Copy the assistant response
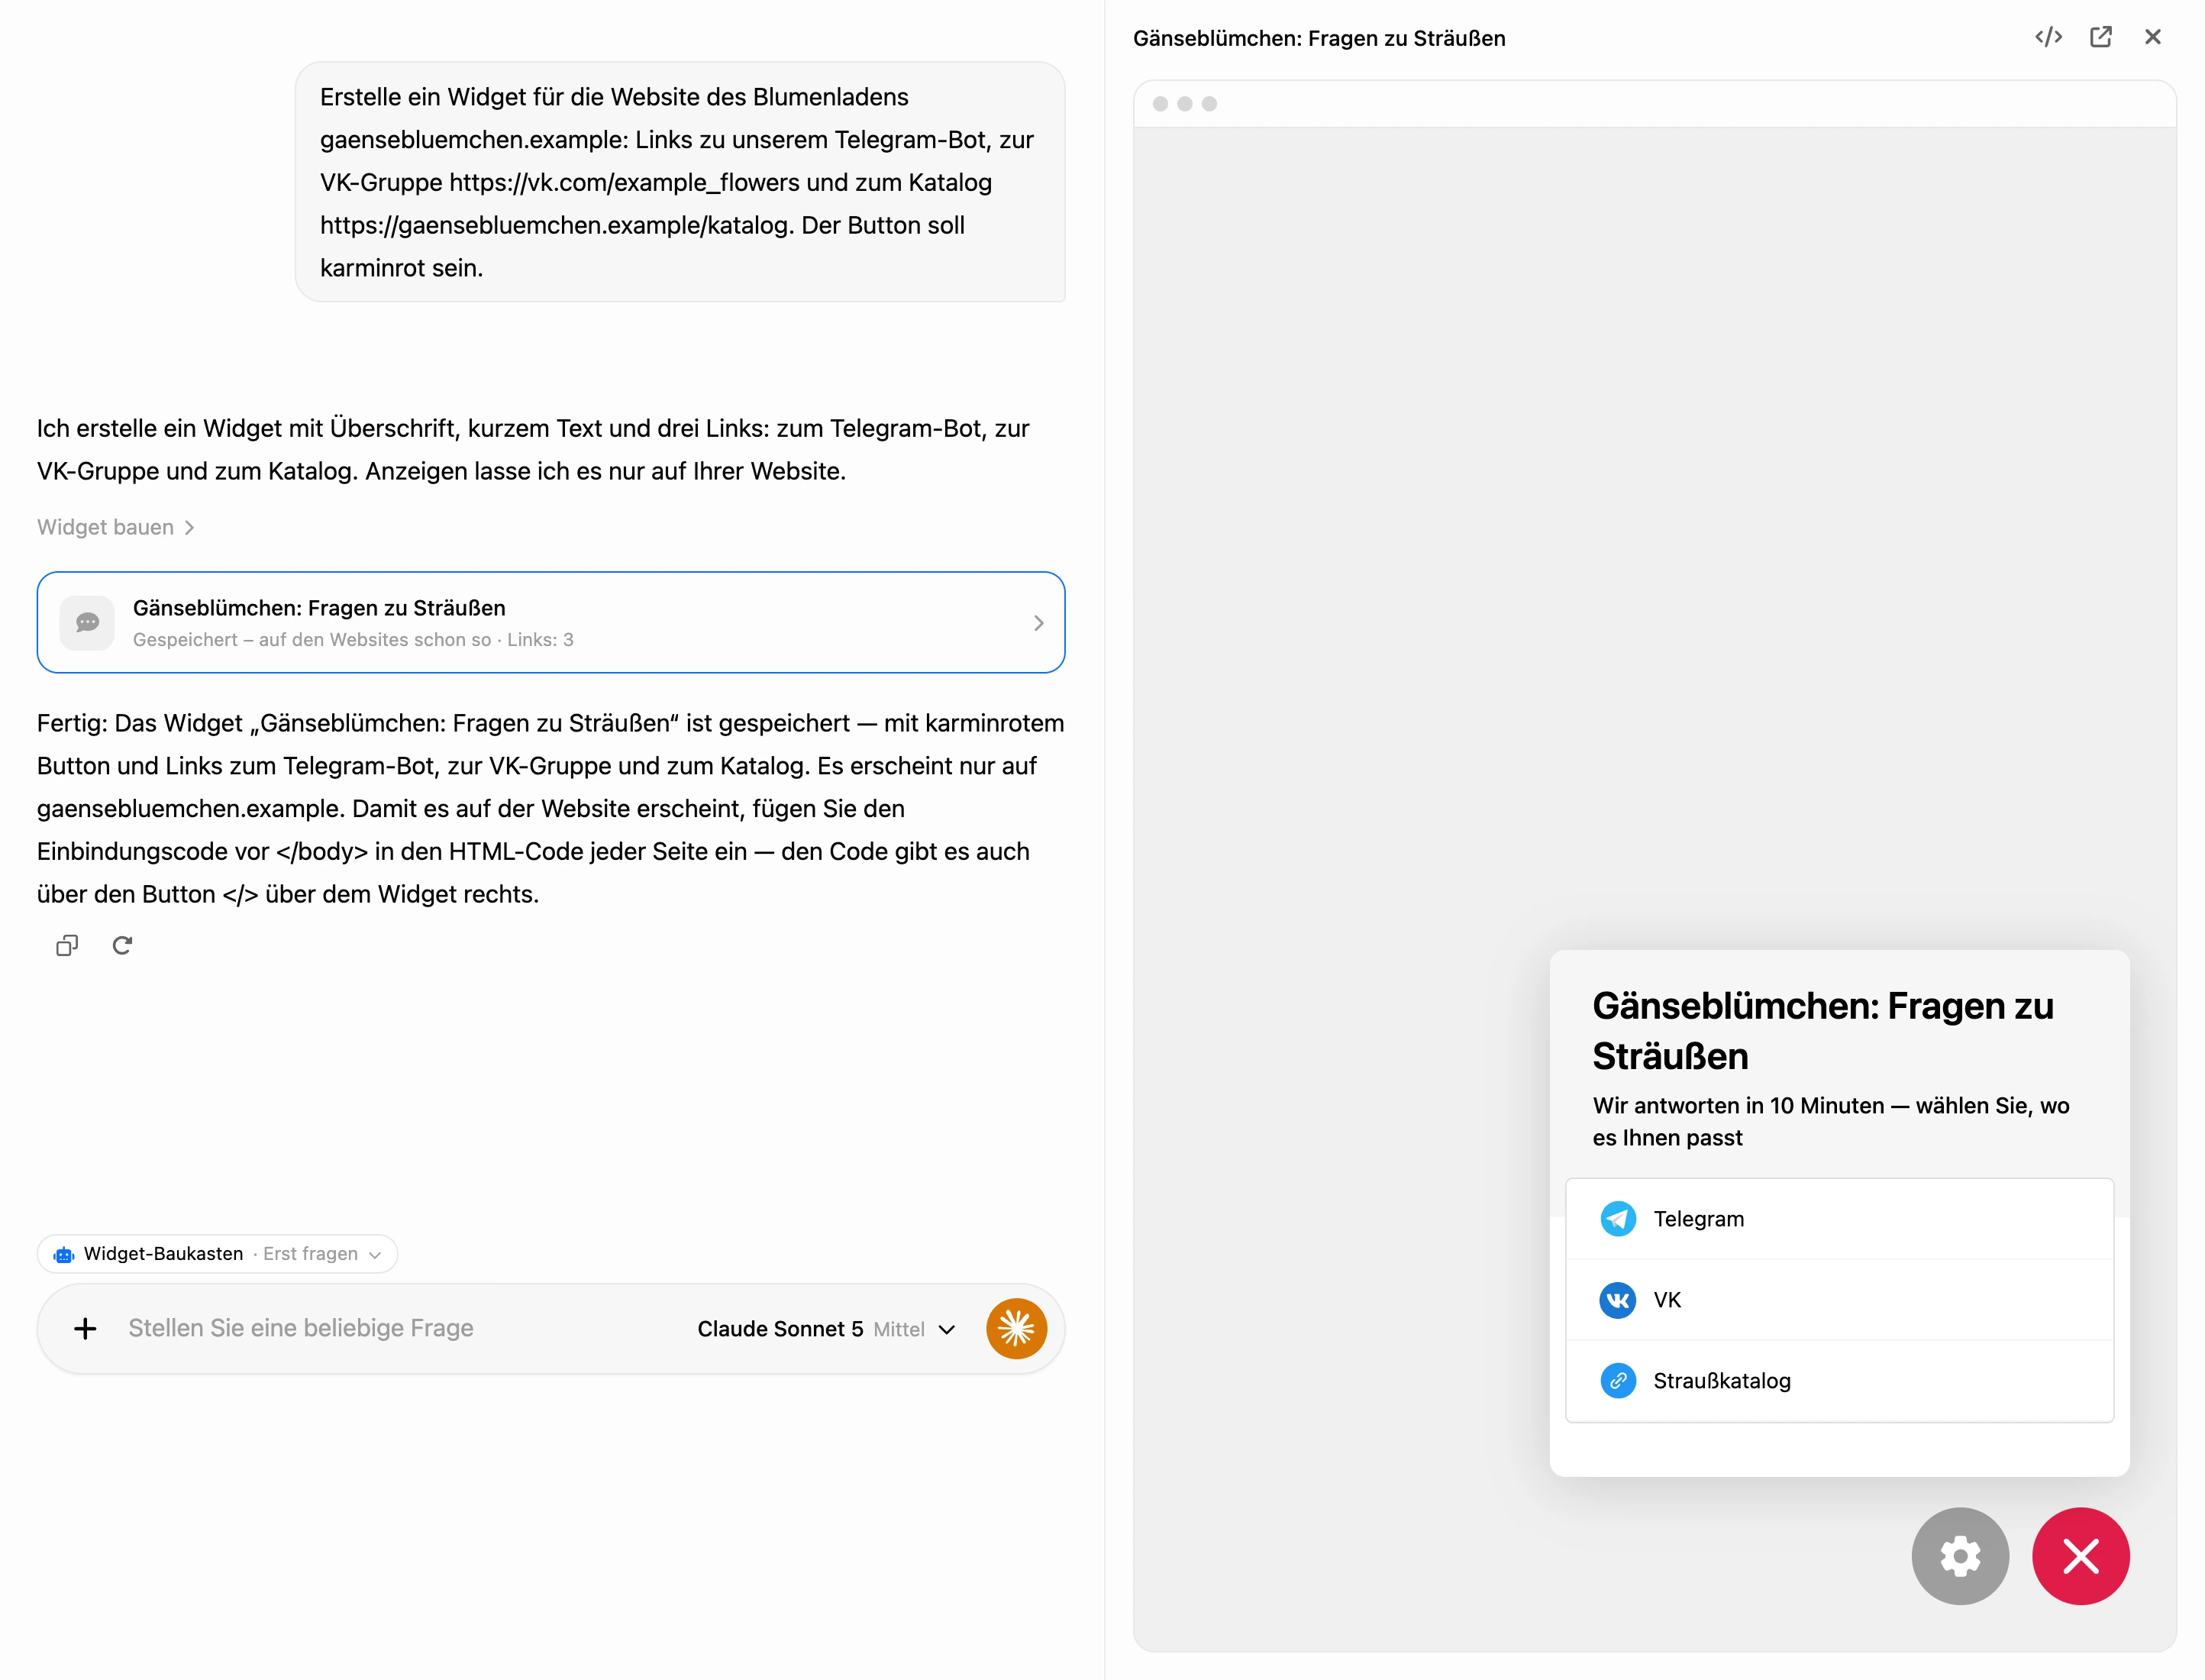 67,945
